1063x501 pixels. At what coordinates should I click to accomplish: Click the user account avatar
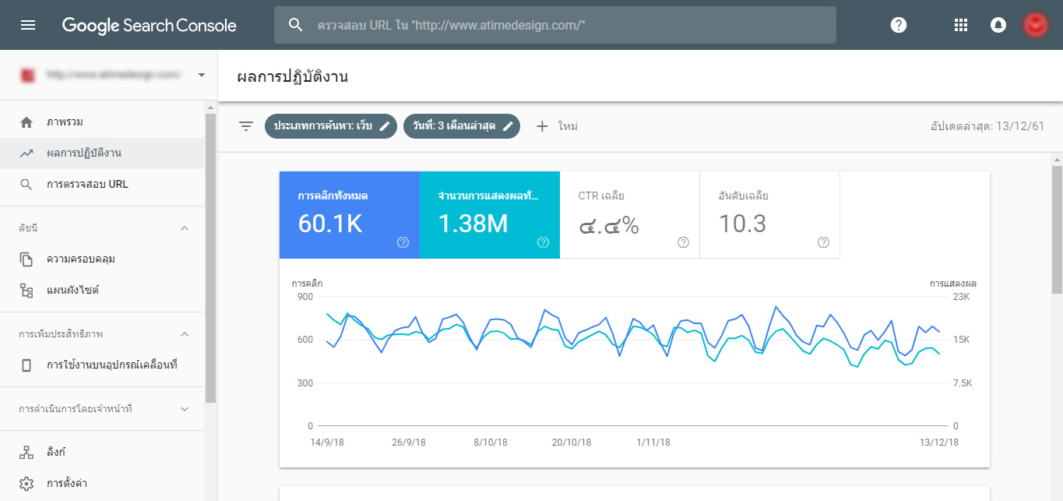1035,25
